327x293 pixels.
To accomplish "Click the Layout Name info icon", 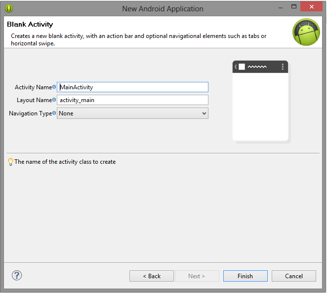I will [54, 100].
